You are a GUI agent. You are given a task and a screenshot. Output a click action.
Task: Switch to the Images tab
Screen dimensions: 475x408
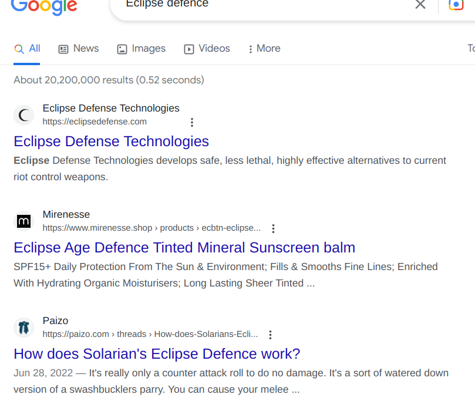point(141,49)
